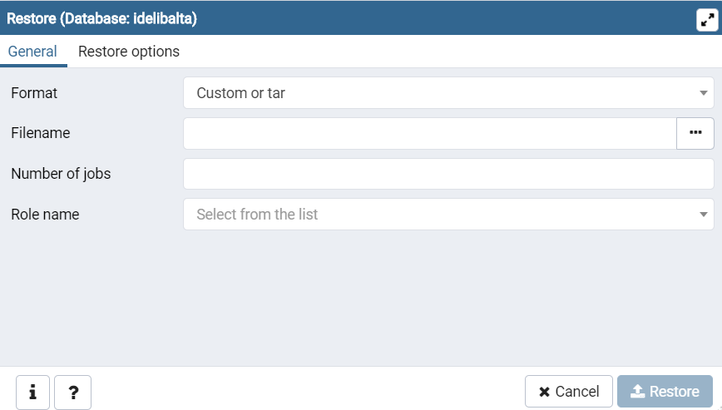Browse for a file using the ellipsis button

coord(695,133)
